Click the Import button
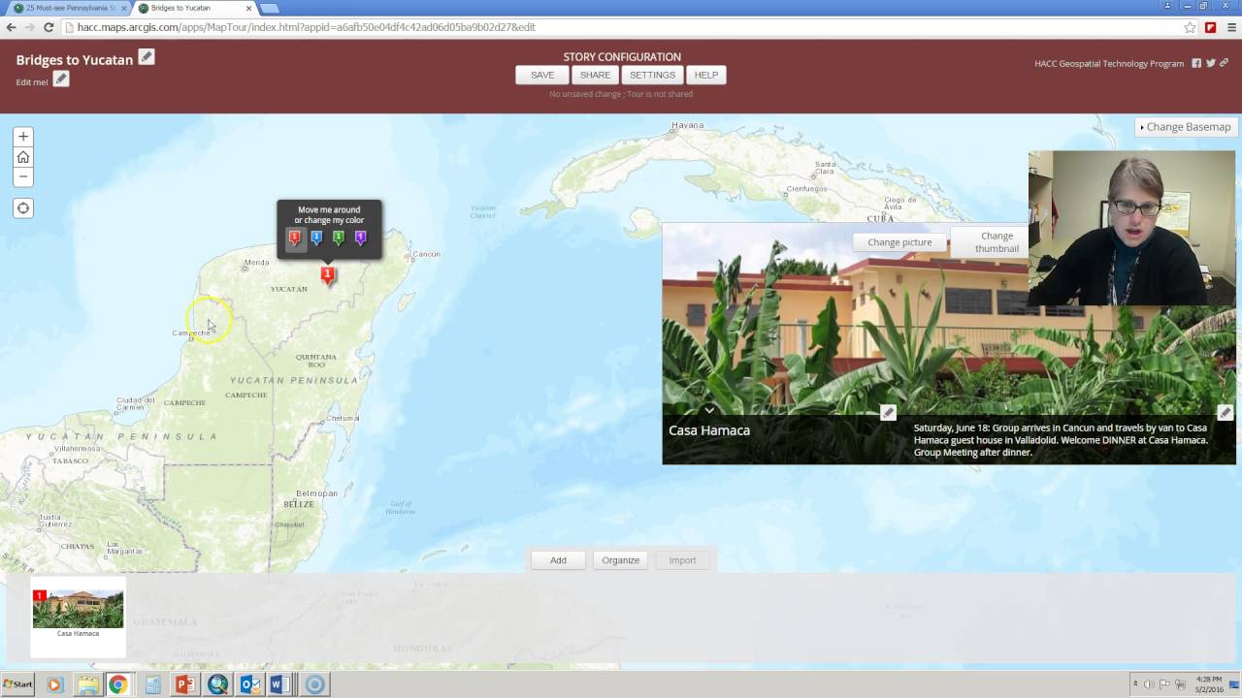This screenshot has height=698, width=1242. [682, 560]
